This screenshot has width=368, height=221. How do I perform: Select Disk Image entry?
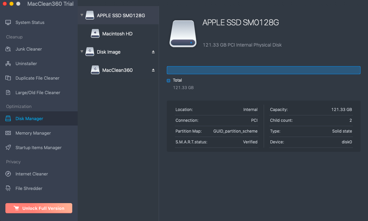(118, 52)
